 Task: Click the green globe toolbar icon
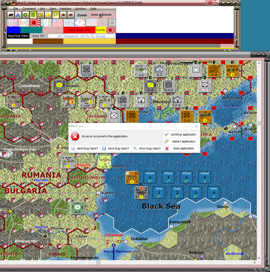click(25, 15)
